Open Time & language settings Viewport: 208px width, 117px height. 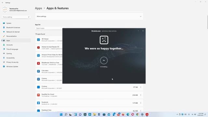click(12, 49)
